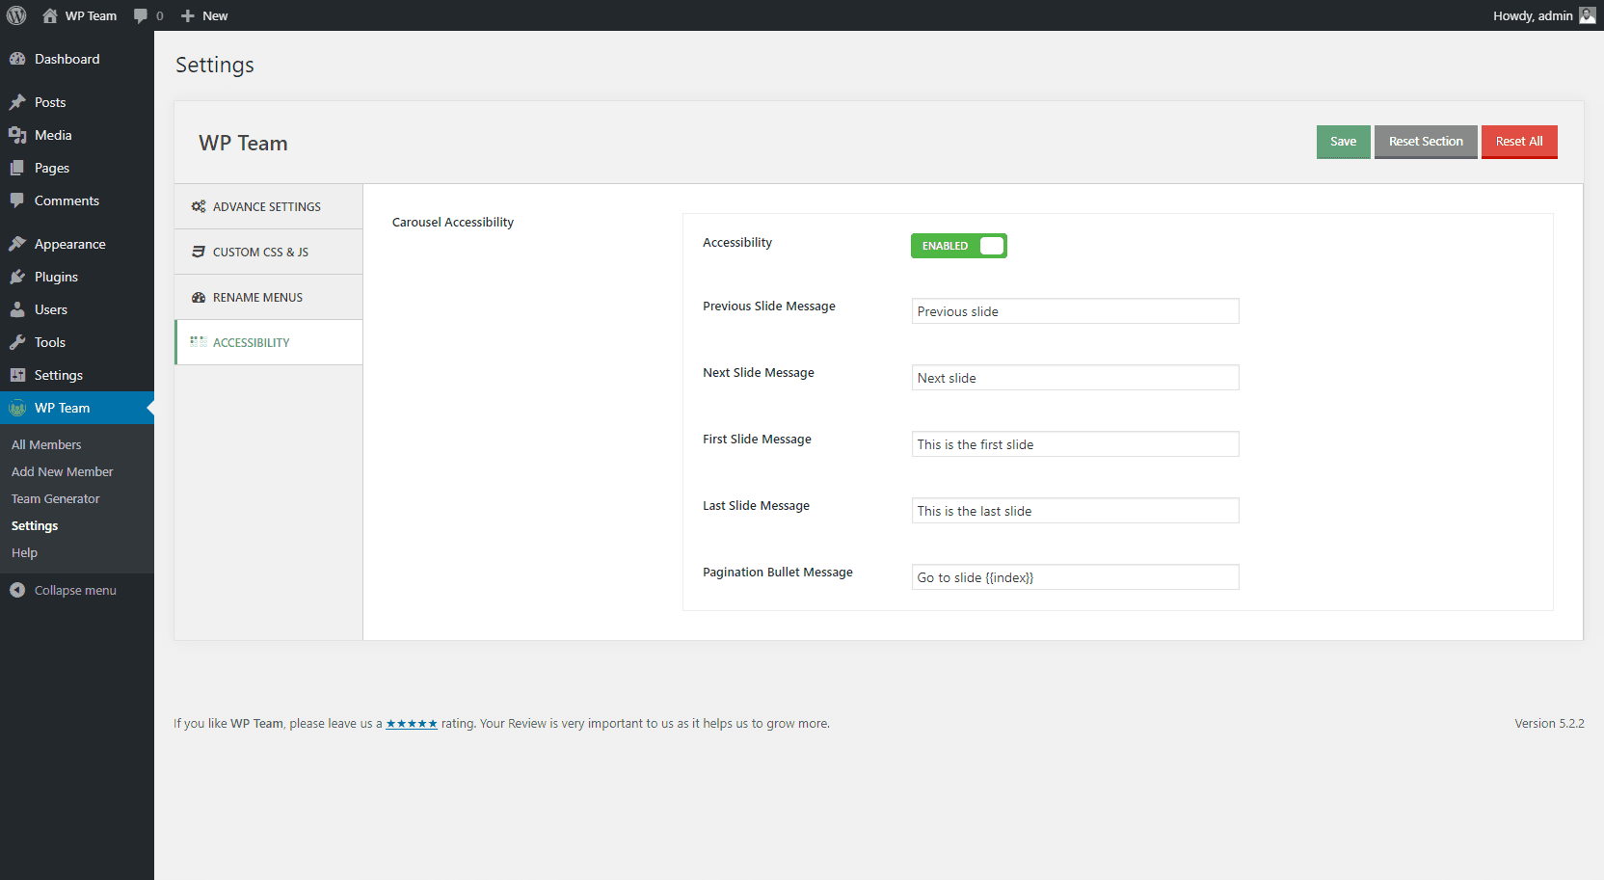Viewport: 1604px width, 880px height.
Task: Click the Media library icon
Action: pyautogui.click(x=17, y=135)
